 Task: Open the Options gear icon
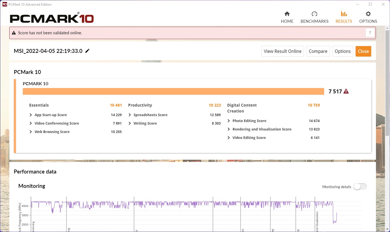[x=368, y=14]
